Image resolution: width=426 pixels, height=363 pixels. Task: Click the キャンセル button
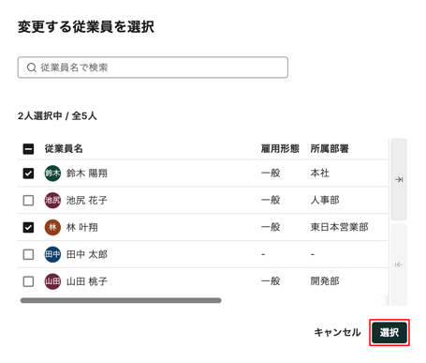coord(337,332)
